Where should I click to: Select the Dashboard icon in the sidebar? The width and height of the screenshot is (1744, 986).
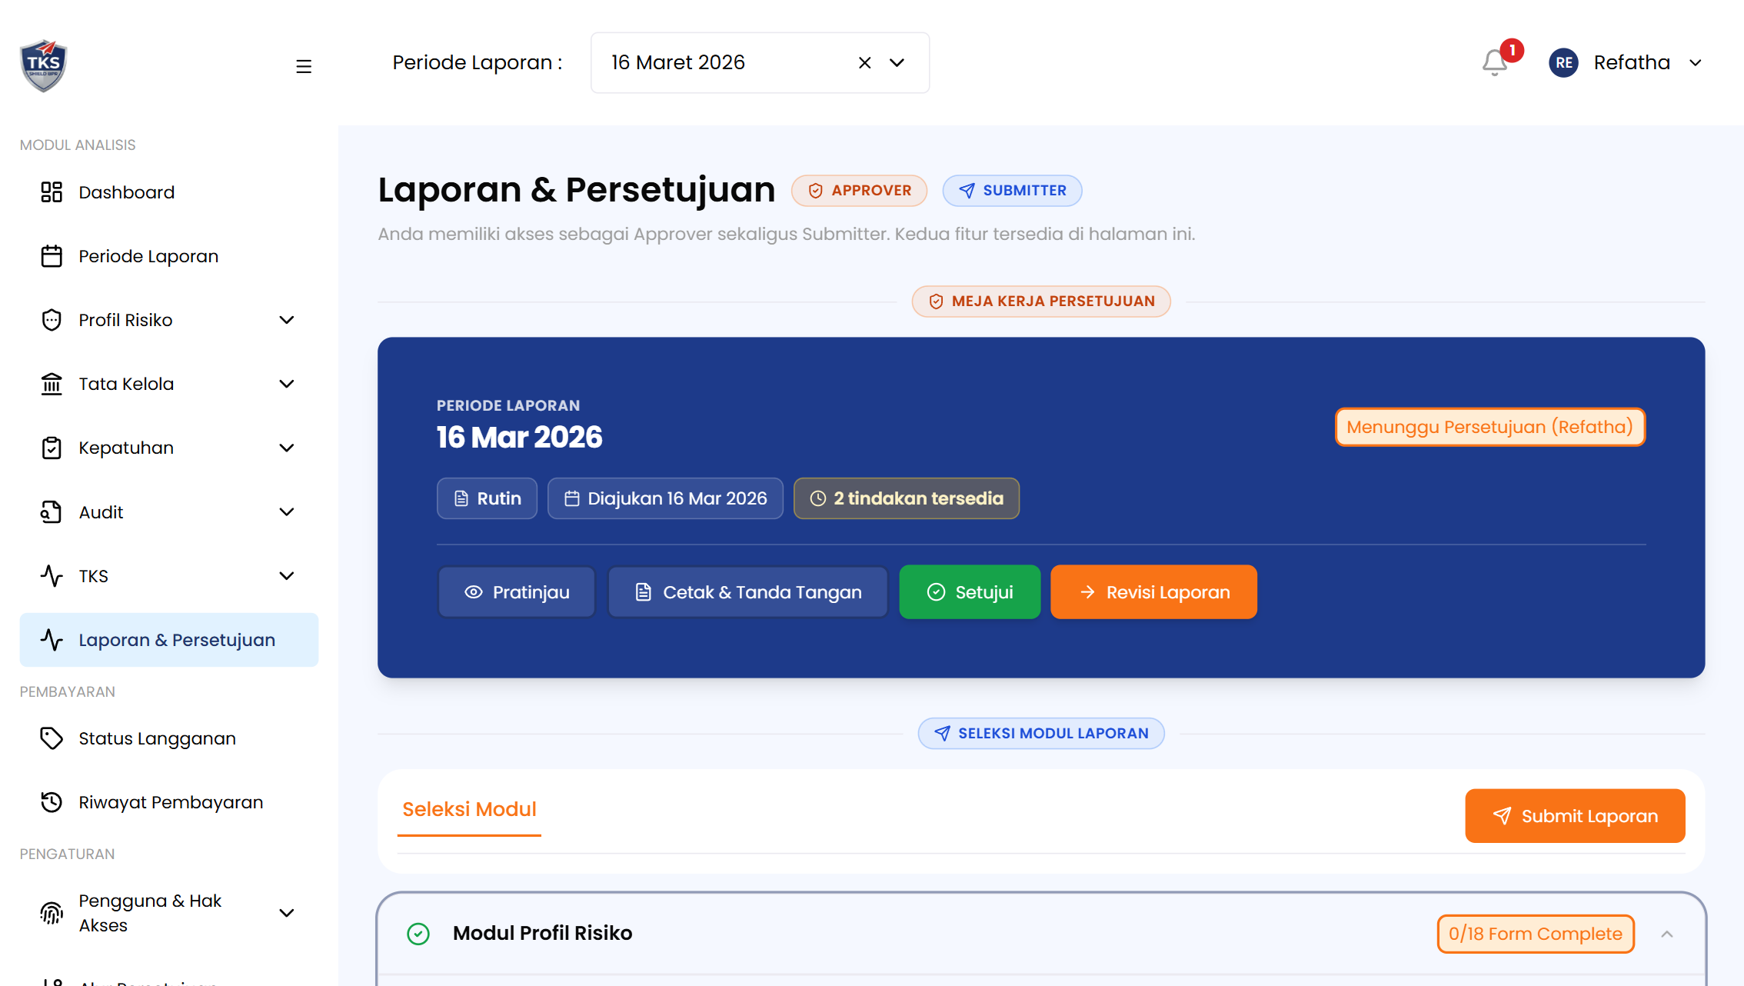51,192
